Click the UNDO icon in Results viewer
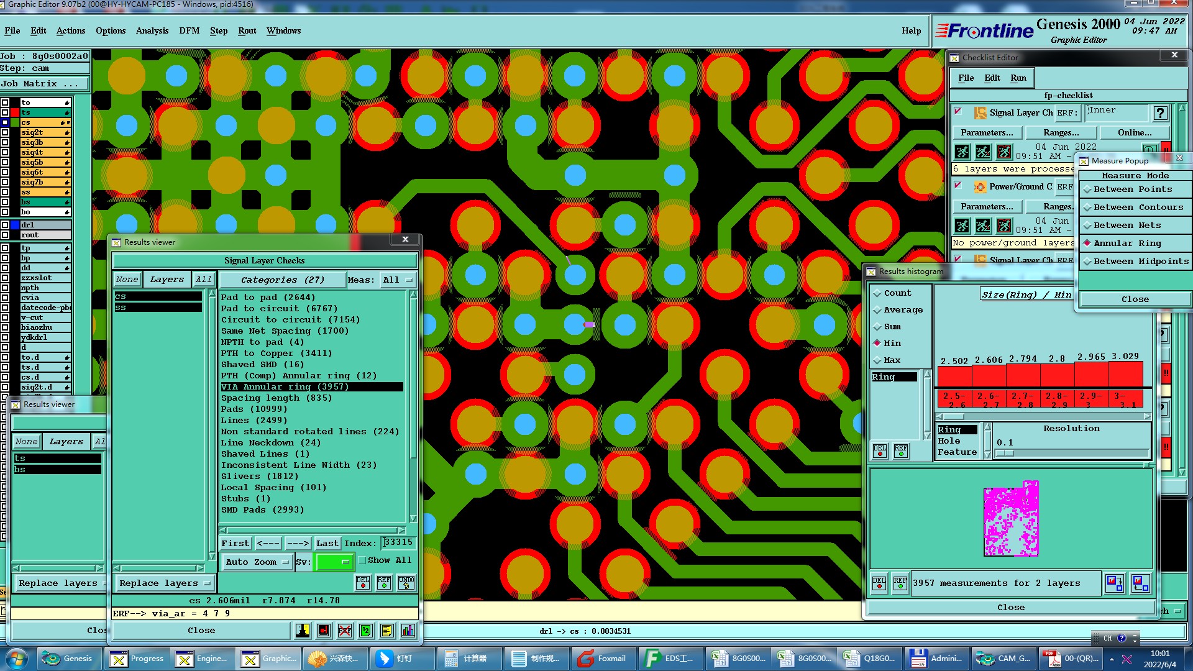Viewport: 1193px width, 671px height. pyautogui.click(x=406, y=582)
